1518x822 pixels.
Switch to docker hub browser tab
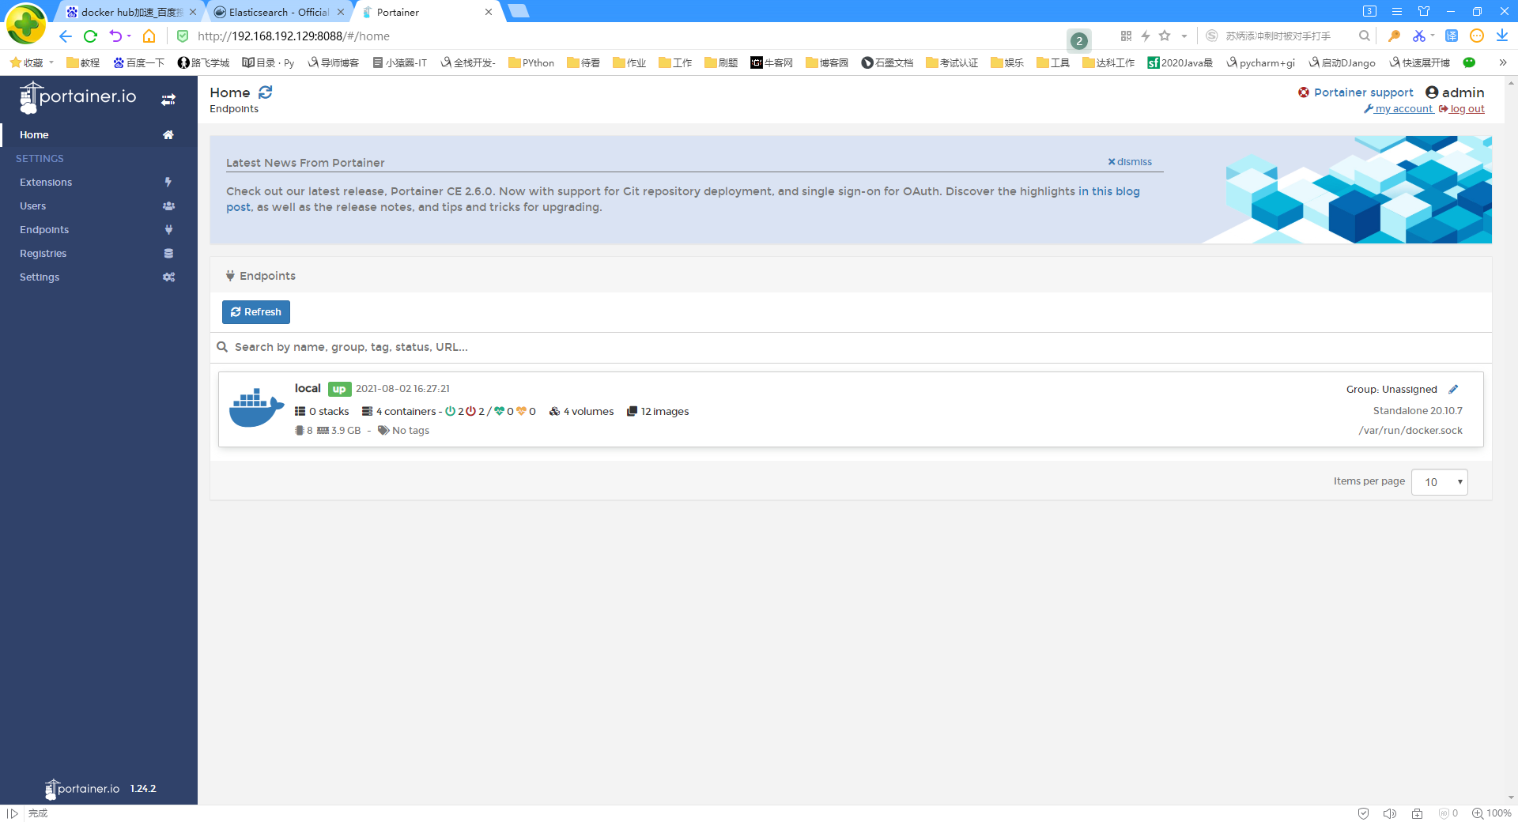[131, 12]
